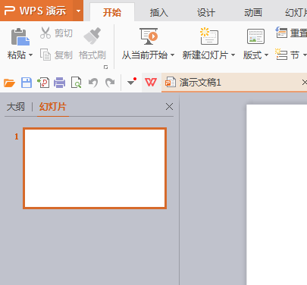Click the print icon

click(60, 83)
